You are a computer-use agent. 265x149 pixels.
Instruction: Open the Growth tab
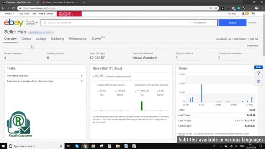pyautogui.click(x=96, y=38)
